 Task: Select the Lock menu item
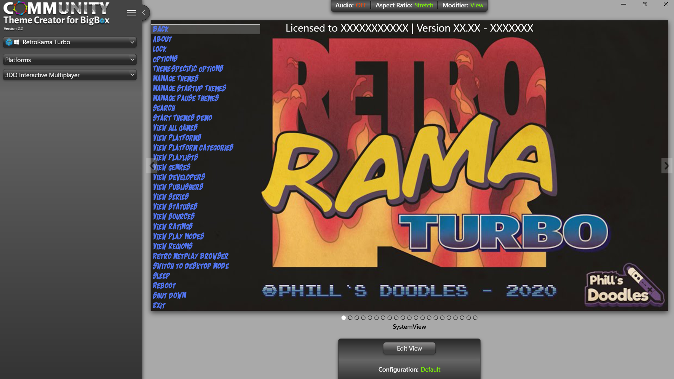pos(160,49)
